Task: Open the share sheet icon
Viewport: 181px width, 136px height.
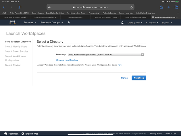Action: (x=161, y=7)
